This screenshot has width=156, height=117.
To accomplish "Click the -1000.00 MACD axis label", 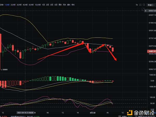I will click(152, 87).
